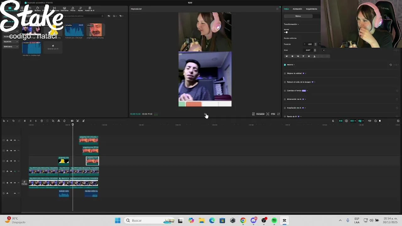Uncheck the Mezcla checkbox

(x=285, y=65)
